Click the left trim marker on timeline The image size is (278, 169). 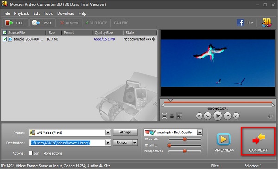163,104
